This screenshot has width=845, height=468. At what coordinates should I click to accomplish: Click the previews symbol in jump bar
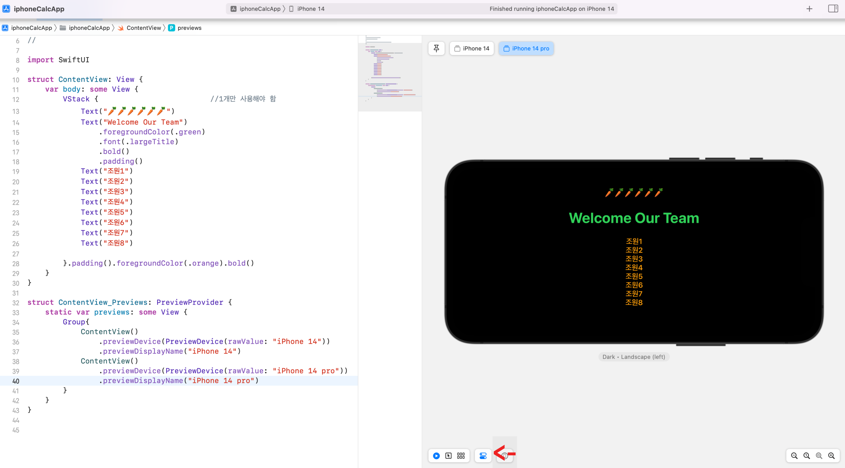(x=189, y=28)
